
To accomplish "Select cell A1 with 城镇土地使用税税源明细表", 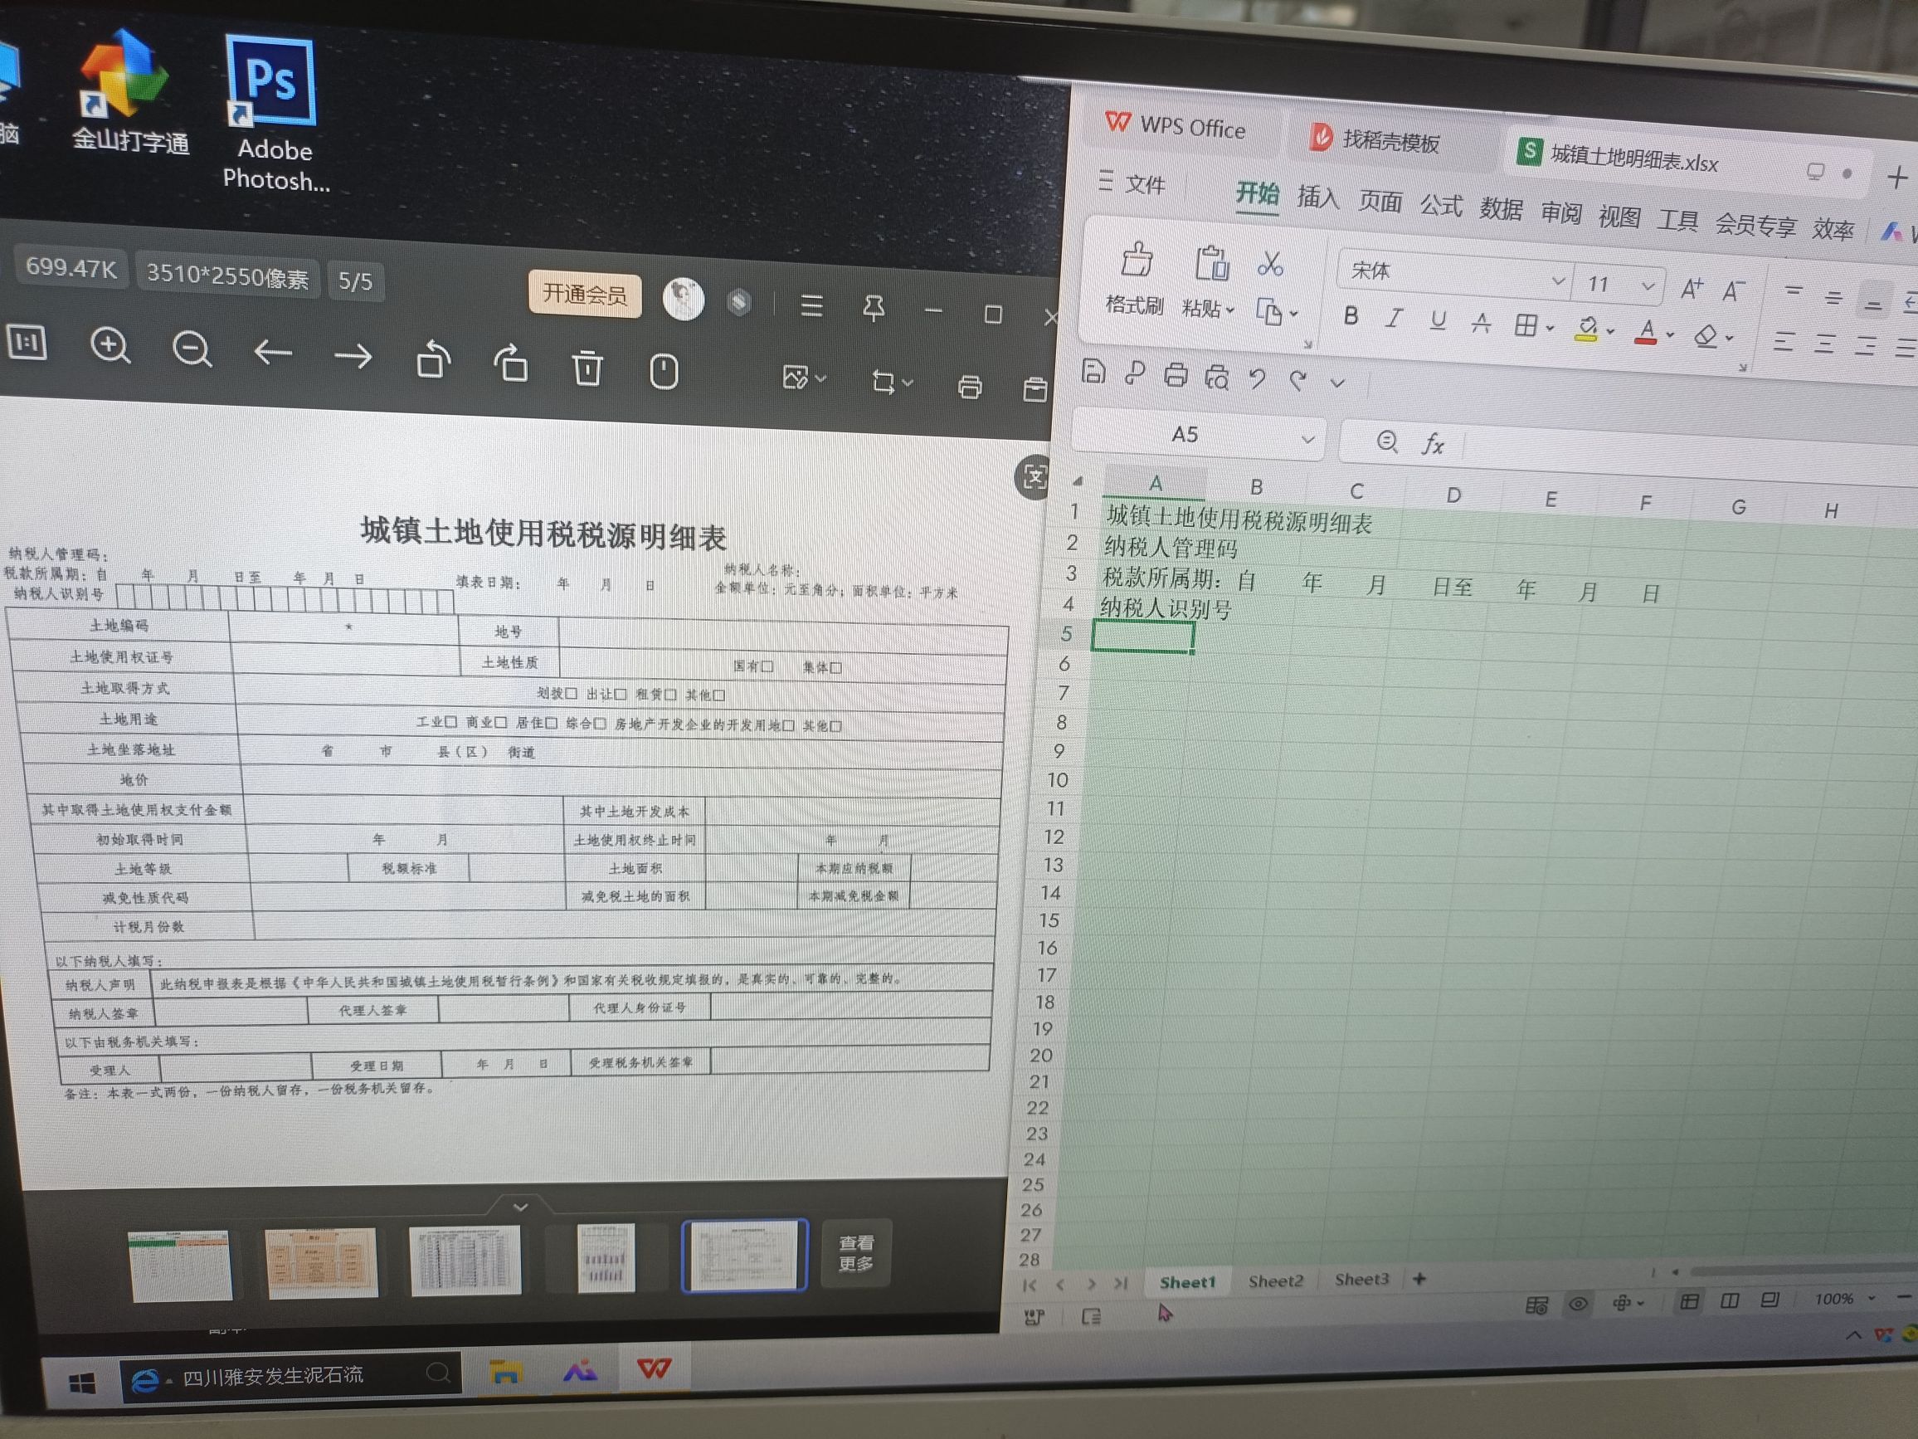I will click(1151, 517).
